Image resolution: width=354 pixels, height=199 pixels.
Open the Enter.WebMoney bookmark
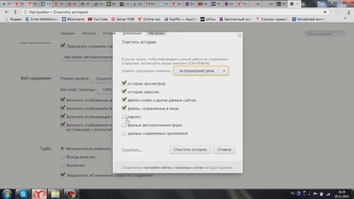pos(41,19)
